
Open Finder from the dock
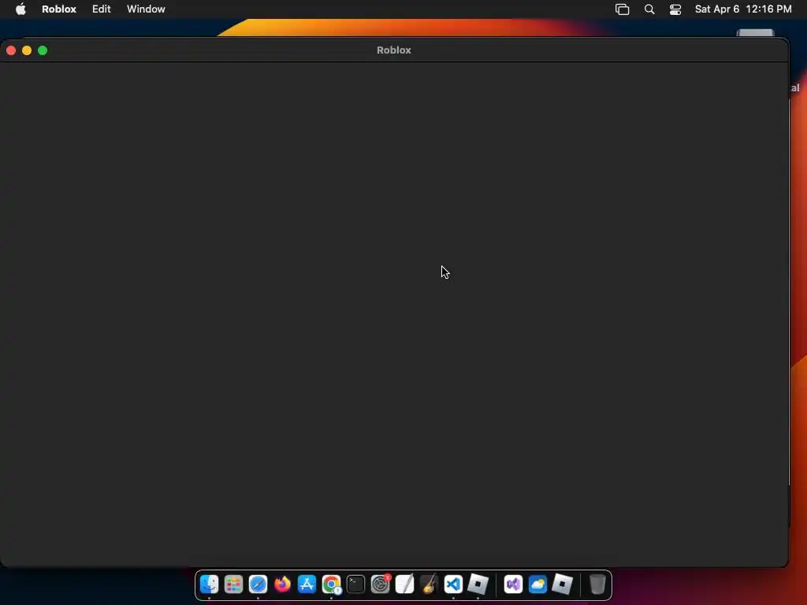(210, 585)
